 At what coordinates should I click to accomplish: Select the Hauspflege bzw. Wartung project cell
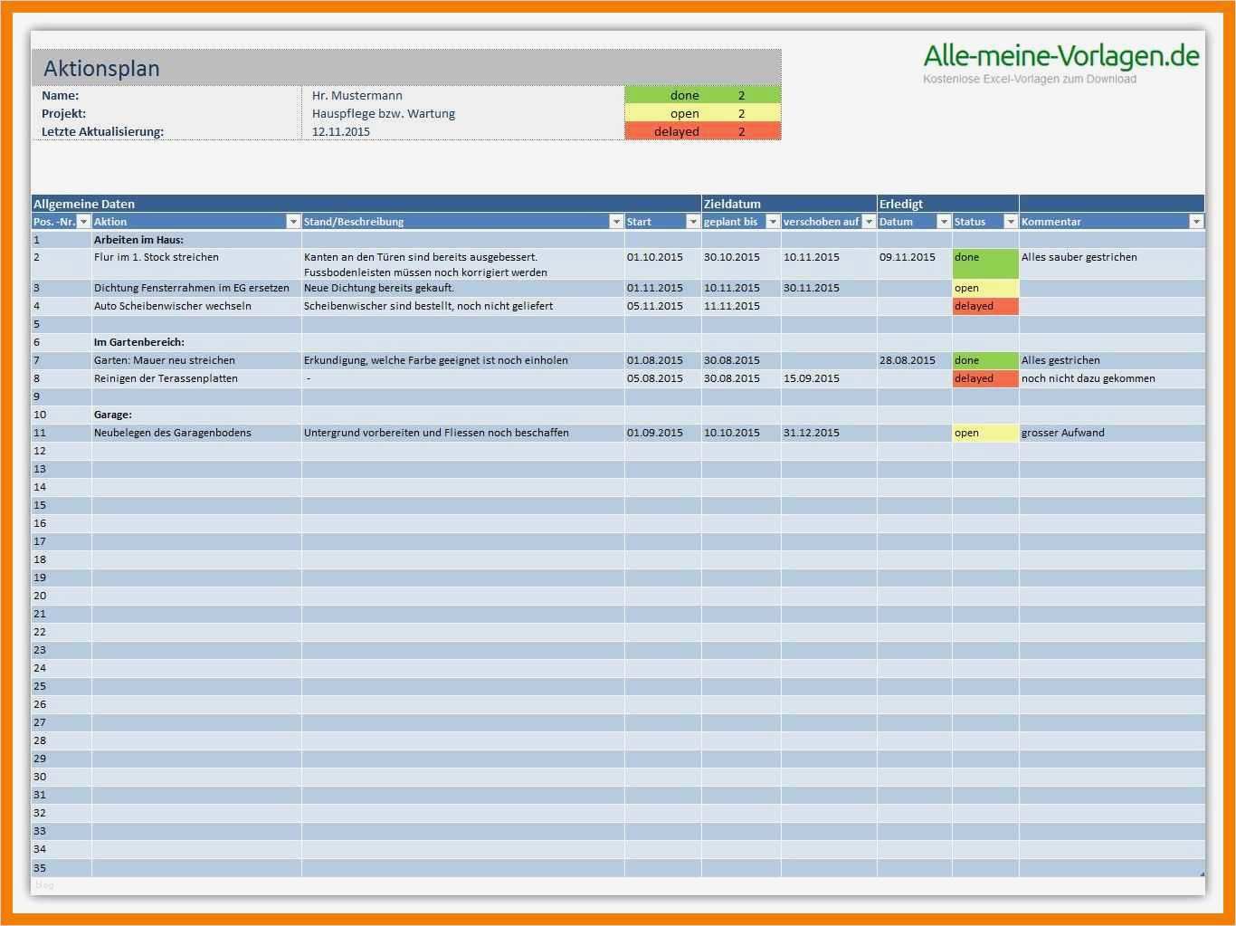462,113
